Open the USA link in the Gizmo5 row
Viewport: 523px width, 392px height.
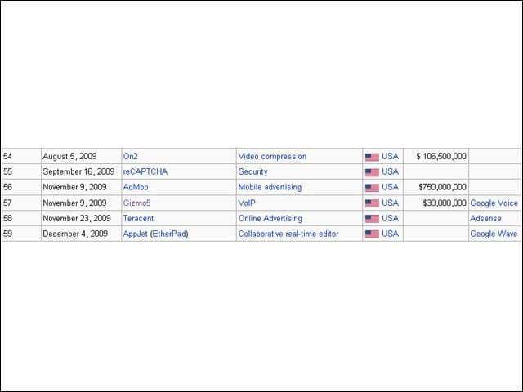(391, 203)
